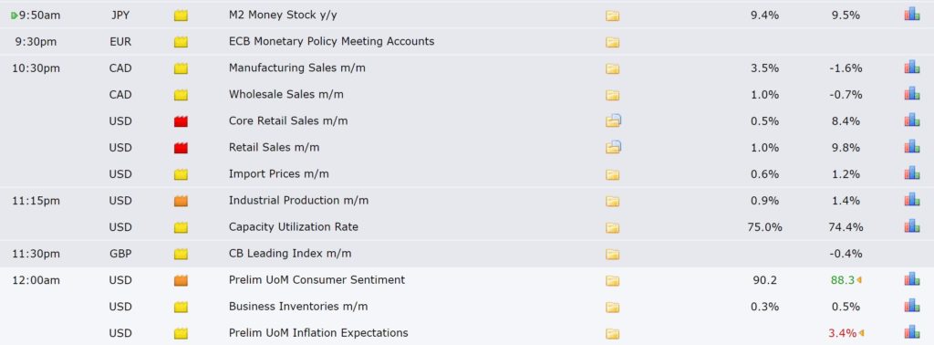The image size is (934, 345).
Task: Click orange impact icon for Industrial Production m/m
Action: click(181, 201)
